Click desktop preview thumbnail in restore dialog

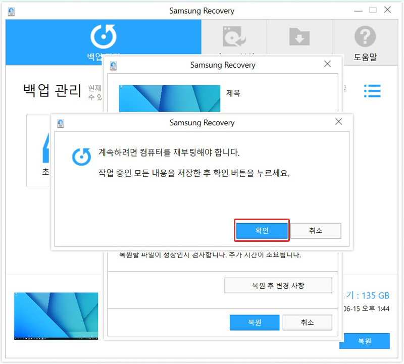coord(170,98)
